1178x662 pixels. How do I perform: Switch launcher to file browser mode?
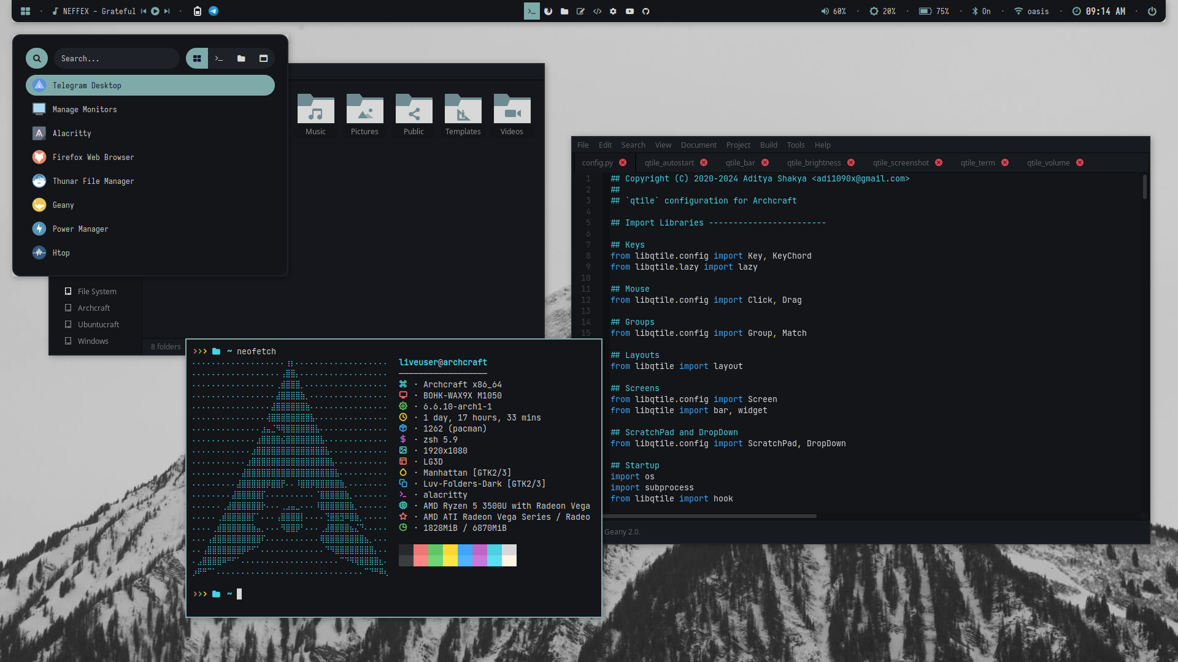[x=241, y=59]
